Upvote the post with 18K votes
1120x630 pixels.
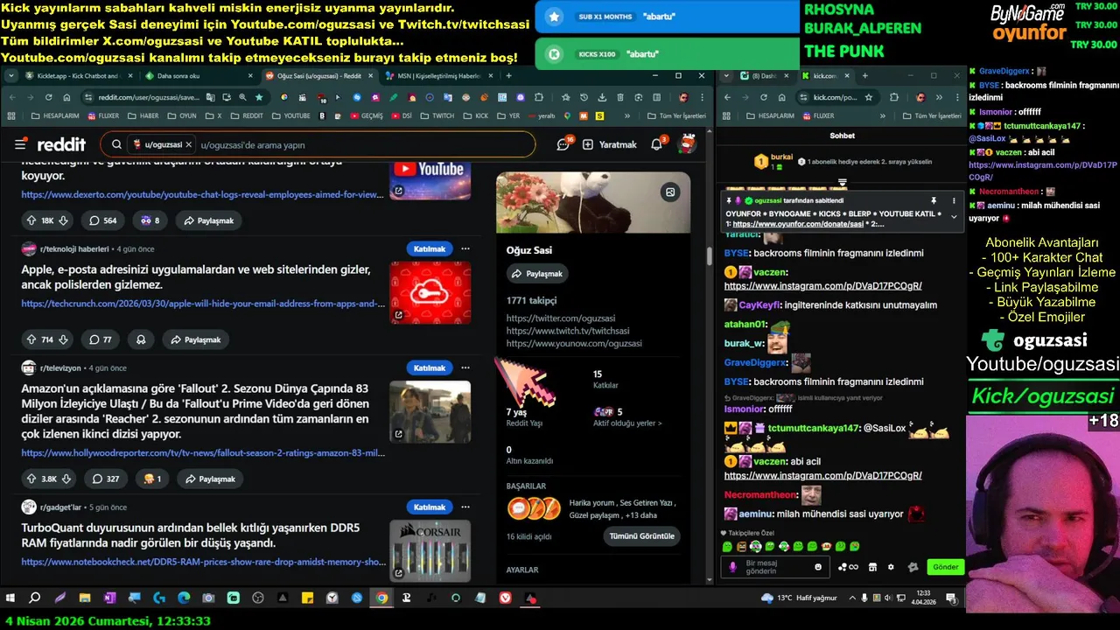[x=31, y=220]
